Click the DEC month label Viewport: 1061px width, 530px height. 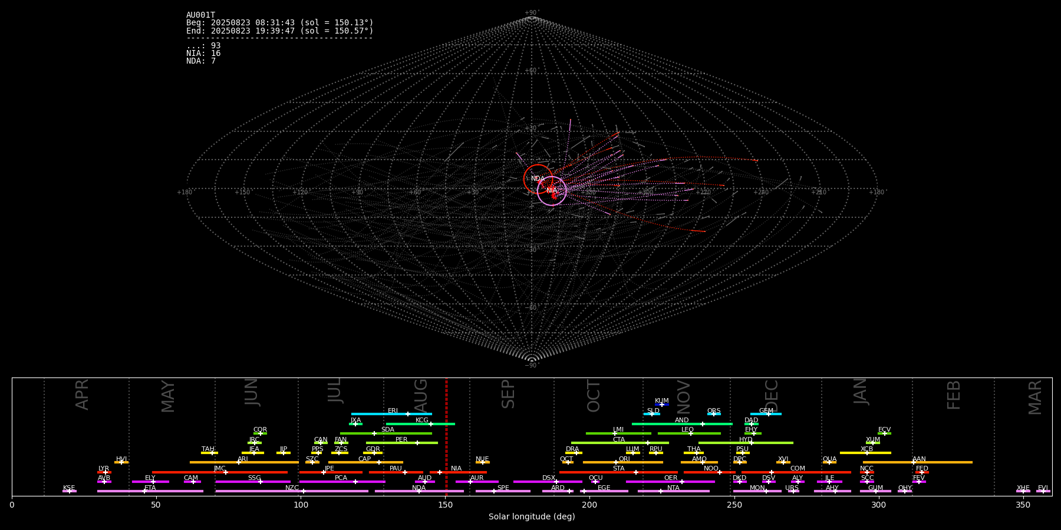click(x=772, y=396)
